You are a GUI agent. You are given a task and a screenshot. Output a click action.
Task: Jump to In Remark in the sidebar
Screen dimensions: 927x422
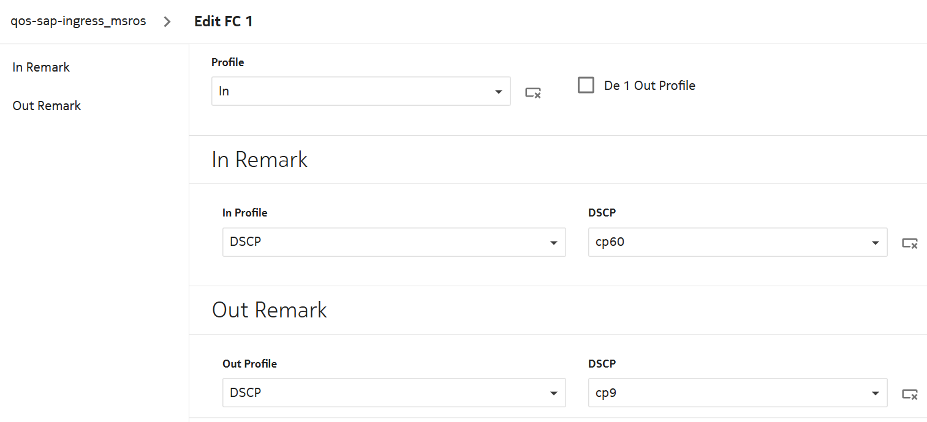coord(41,67)
